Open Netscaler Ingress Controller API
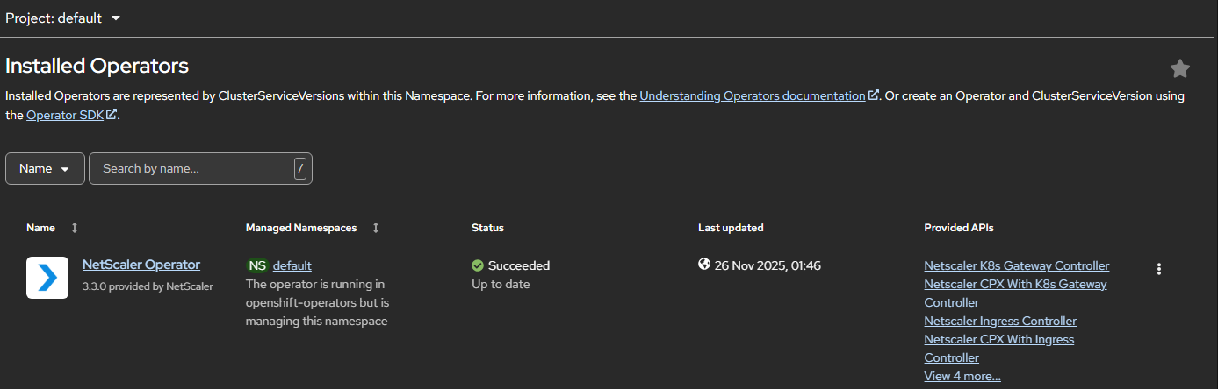 pos(1000,321)
